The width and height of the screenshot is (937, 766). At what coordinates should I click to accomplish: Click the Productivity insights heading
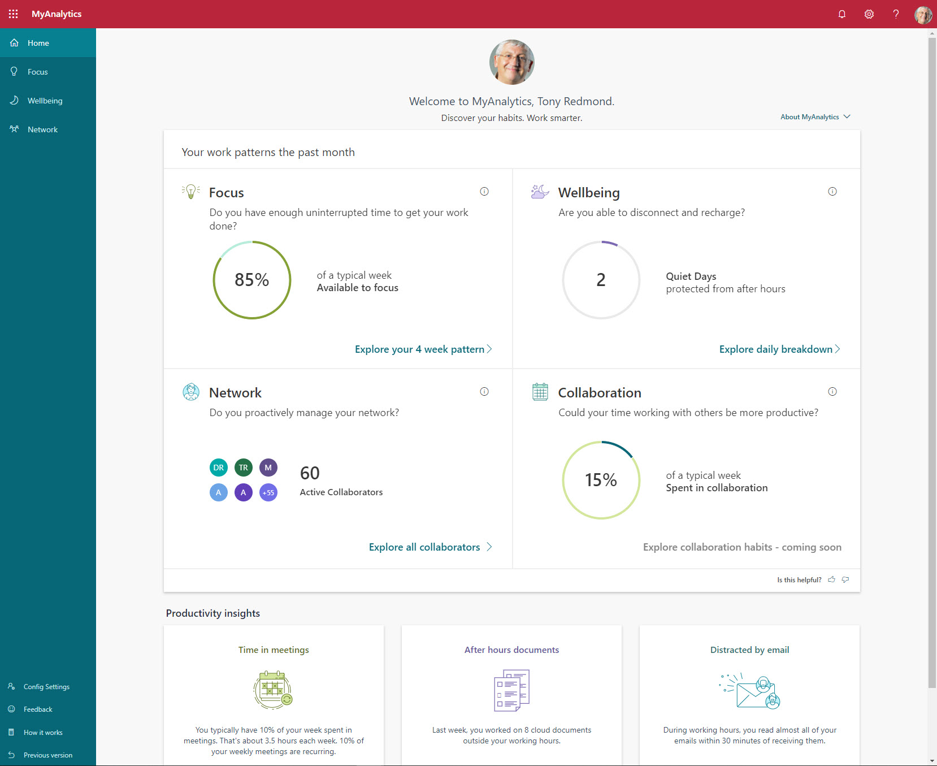click(x=213, y=613)
